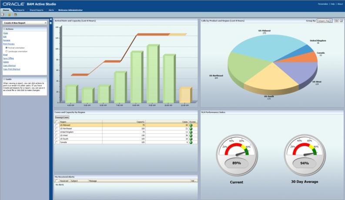Switch to the Alerts tab
This screenshot has width=345, height=200.
tap(51, 10)
